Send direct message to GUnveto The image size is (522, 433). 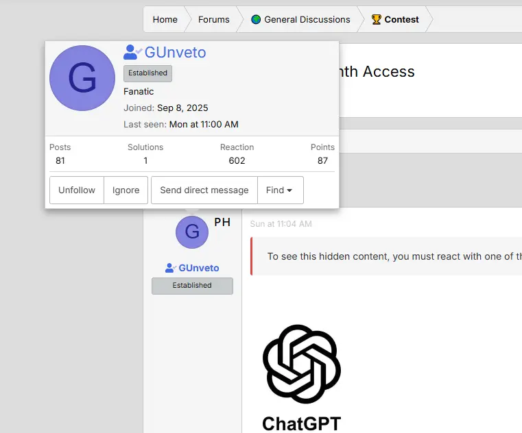point(204,190)
